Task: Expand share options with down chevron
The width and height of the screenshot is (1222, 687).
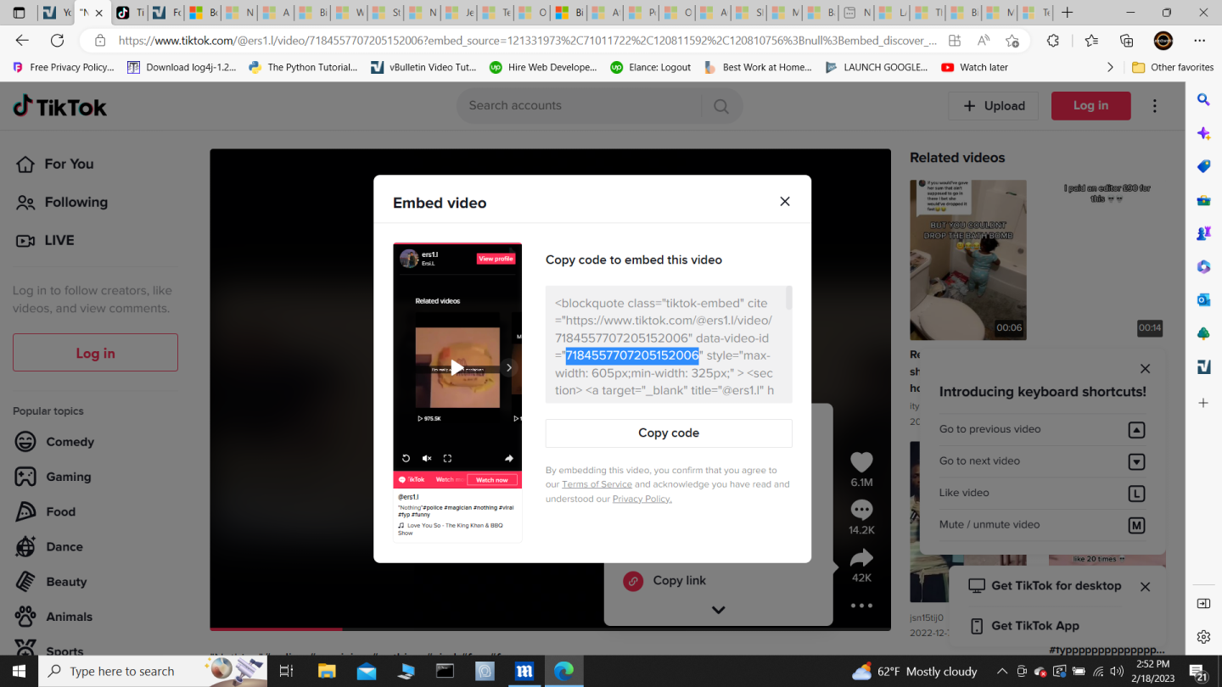Action: 718,610
